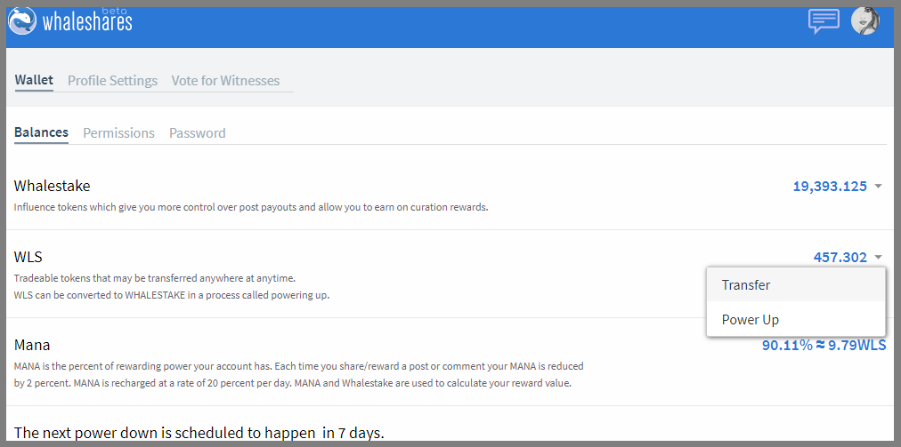Click the next power down schedule text
901x447 pixels.
pos(199,433)
